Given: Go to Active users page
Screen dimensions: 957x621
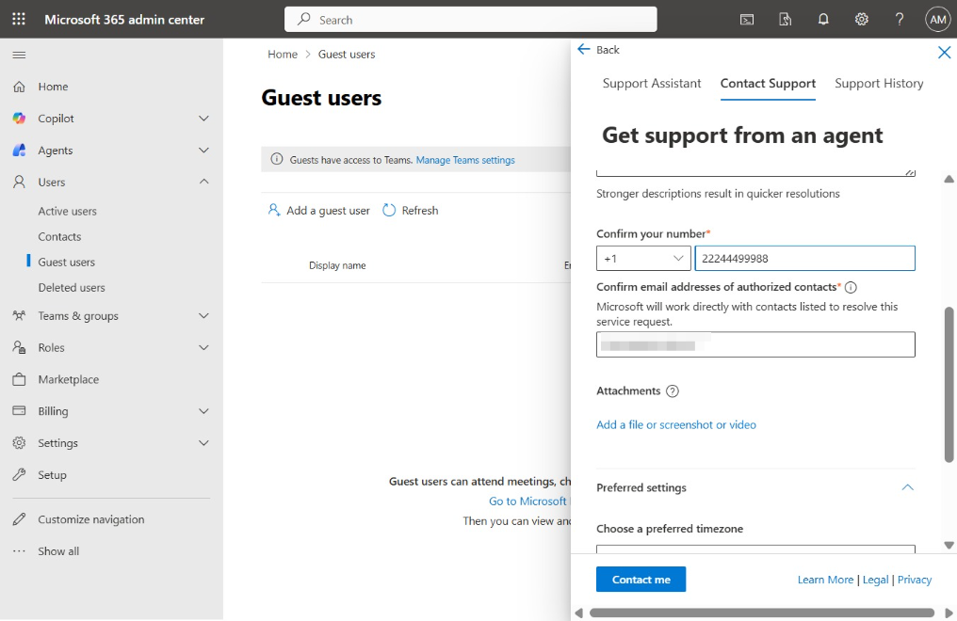Looking at the screenshot, I should [x=67, y=211].
